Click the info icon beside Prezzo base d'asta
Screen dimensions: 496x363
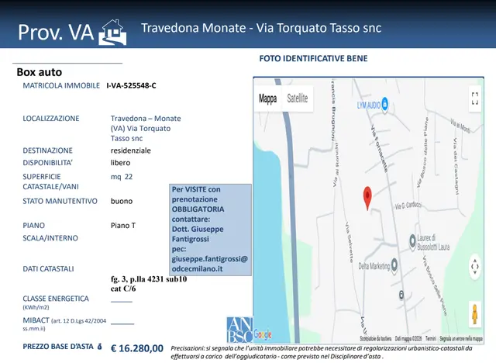pyautogui.click(x=100, y=347)
